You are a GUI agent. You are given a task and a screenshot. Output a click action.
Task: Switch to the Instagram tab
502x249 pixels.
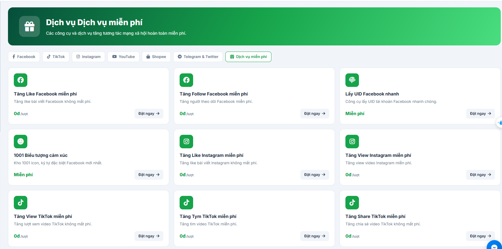coord(88,57)
